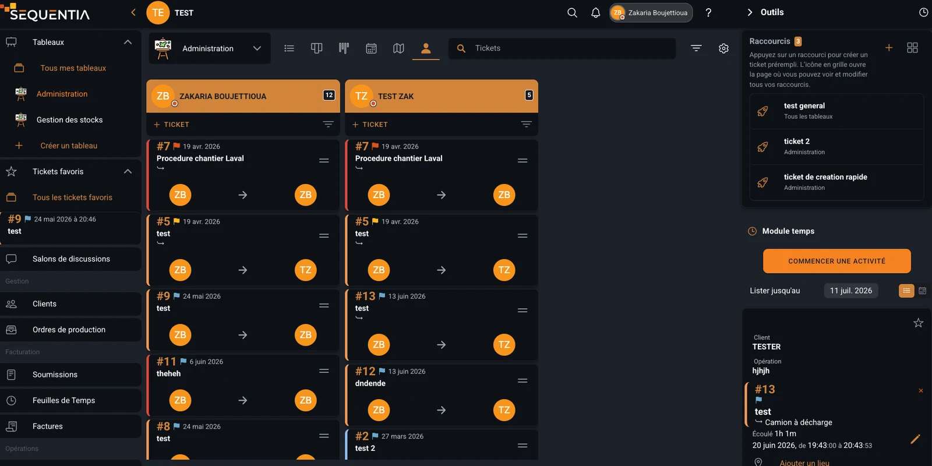Switch to board columns view icon
932x466 pixels.
coord(316,48)
